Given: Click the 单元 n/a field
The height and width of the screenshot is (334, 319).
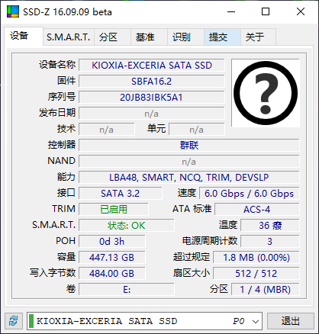Looking at the screenshot, I should click(197, 130).
